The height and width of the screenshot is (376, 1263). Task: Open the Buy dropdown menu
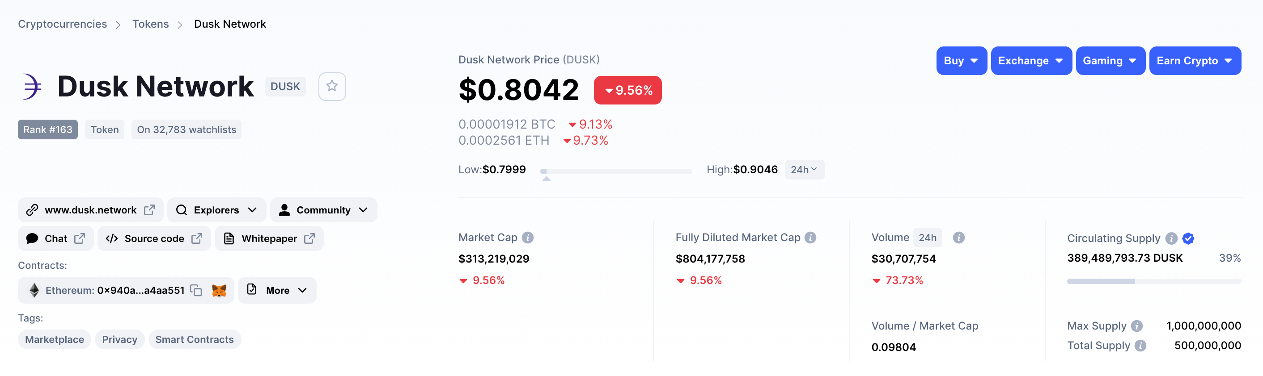[x=961, y=61]
